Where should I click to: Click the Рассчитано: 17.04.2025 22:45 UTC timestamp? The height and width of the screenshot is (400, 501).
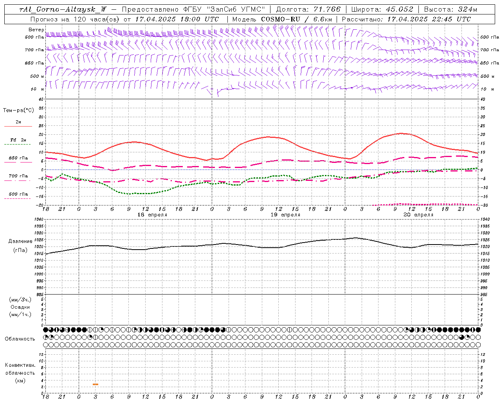click(x=406, y=19)
